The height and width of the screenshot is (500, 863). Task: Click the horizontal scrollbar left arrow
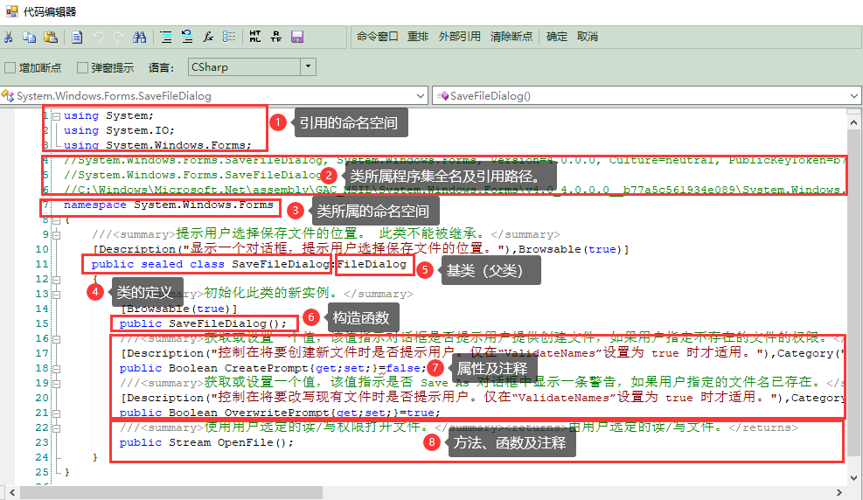(12, 492)
